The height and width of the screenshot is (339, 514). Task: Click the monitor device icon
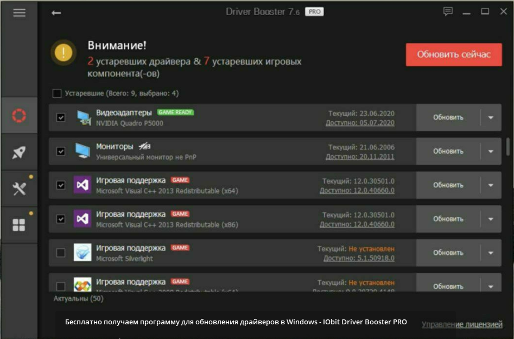tap(83, 151)
